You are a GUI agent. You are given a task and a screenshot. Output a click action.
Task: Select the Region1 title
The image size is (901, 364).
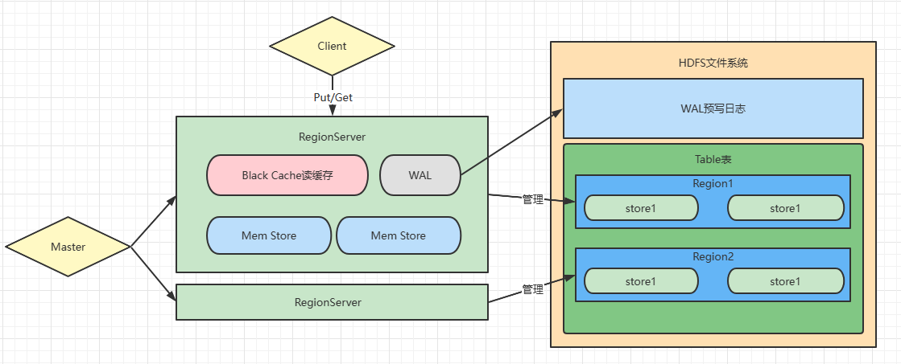713,183
